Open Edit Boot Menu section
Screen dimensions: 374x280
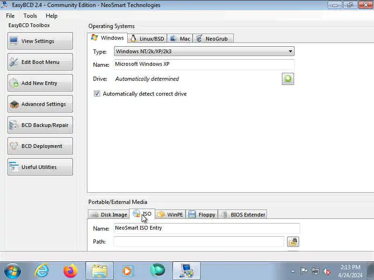(40, 62)
